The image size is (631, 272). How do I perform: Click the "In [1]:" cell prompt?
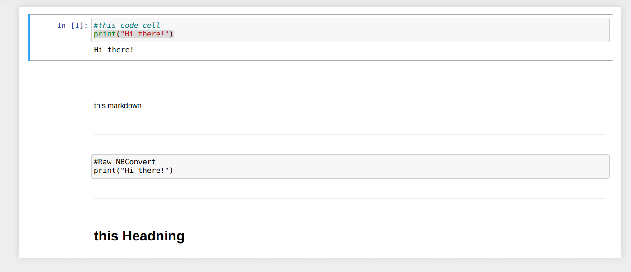[x=72, y=26]
